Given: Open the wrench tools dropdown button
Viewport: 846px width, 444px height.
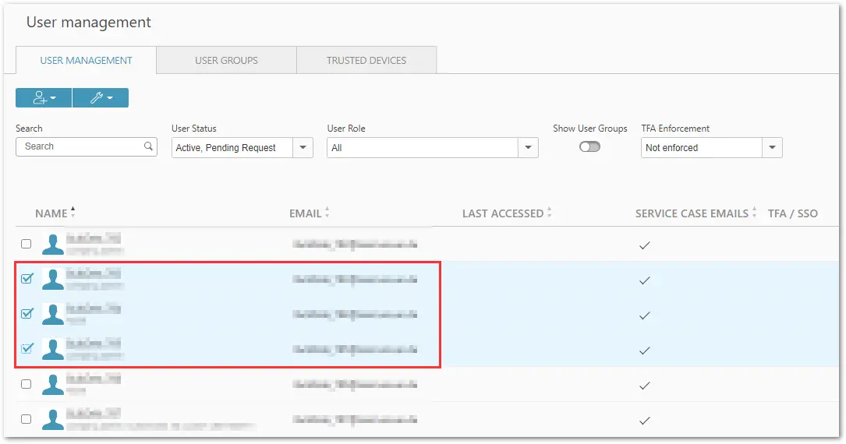Looking at the screenshot, I should coord(101,98).
